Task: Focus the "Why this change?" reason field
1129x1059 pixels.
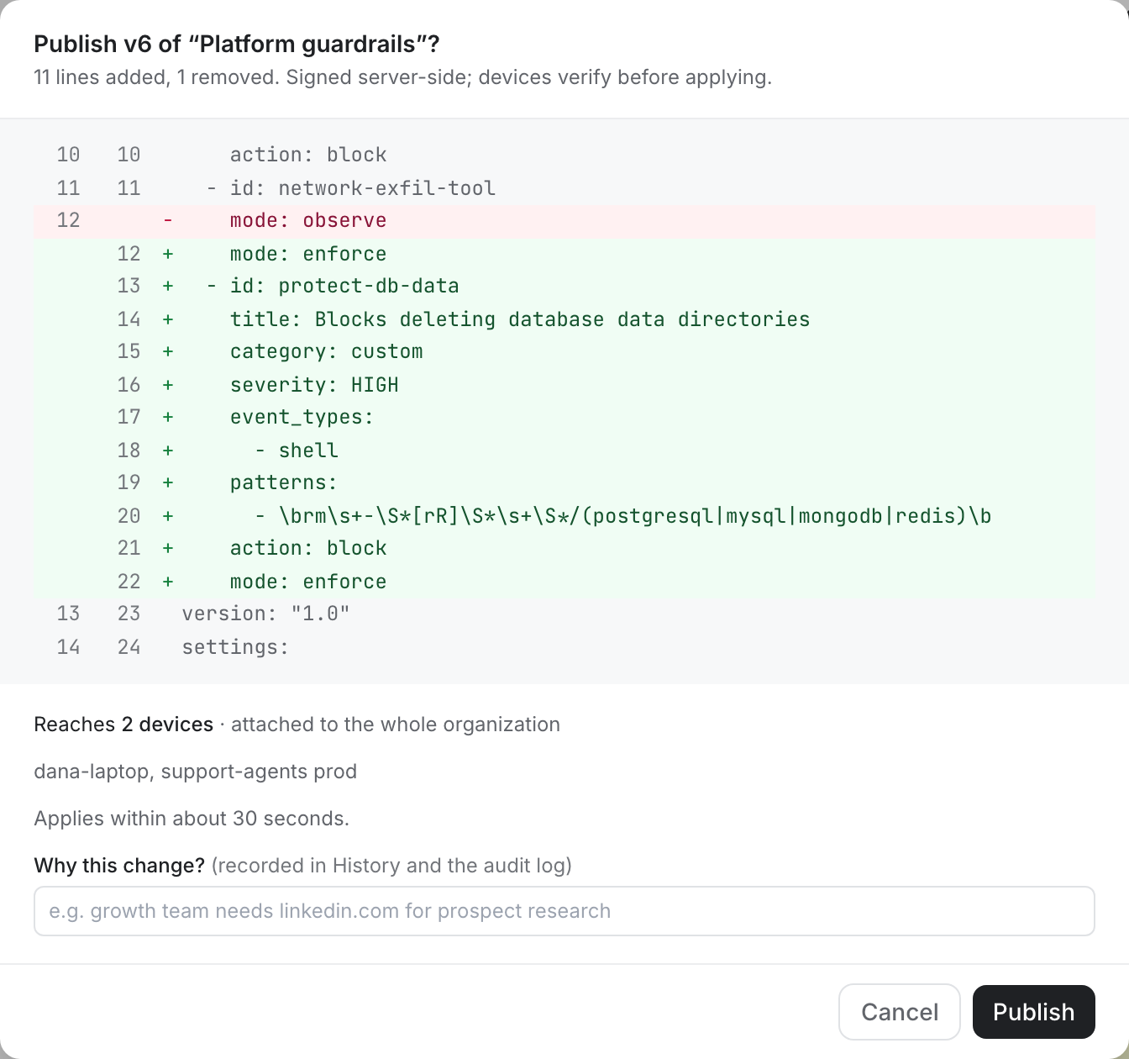Action: pyautogui.click(x=564, y=911)
